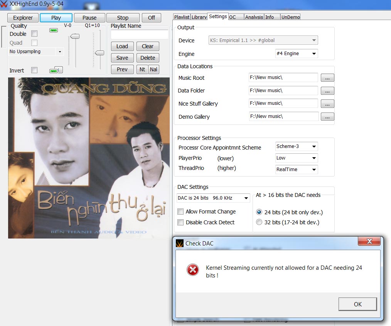The width and height of the screenshot is (391, 326).
Task: Click the V-0 volume slider handle
Action: [75, 36]
